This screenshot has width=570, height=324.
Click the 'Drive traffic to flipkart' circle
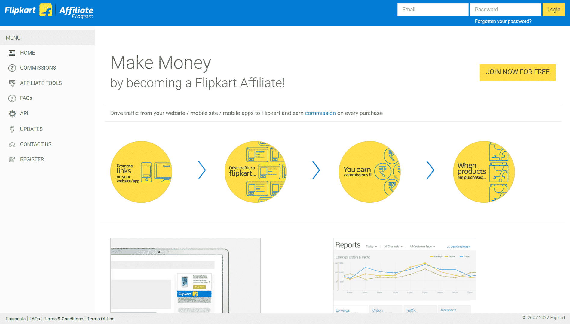point(255,172)
